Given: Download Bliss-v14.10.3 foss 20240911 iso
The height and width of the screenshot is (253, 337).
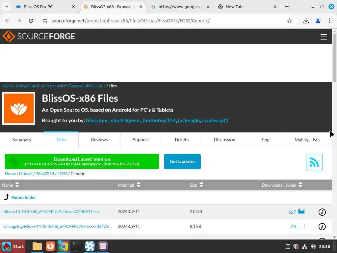Looking at the screenshot, I should tap(51, 212).
